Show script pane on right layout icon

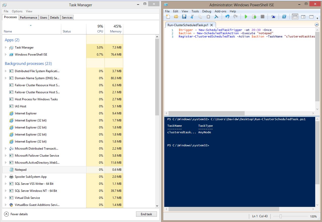(303, 17)
